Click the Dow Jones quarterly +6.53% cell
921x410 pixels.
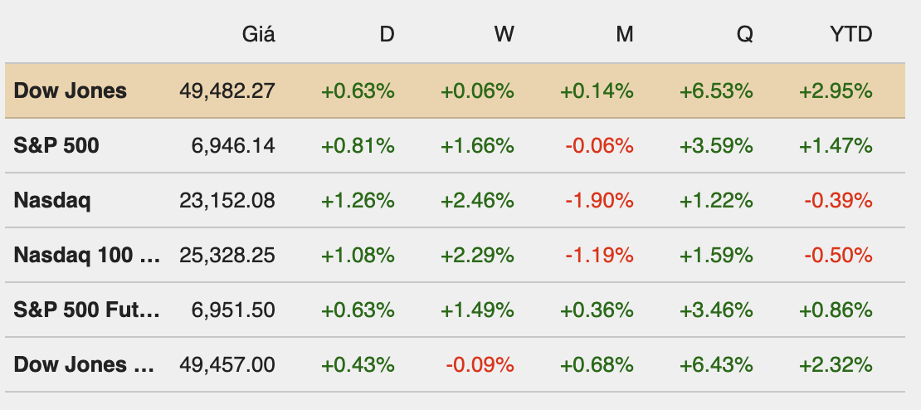717,90
